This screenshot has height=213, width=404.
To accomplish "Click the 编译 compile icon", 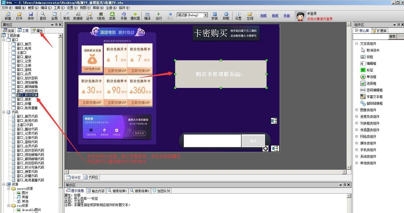I will pos(147,16).
